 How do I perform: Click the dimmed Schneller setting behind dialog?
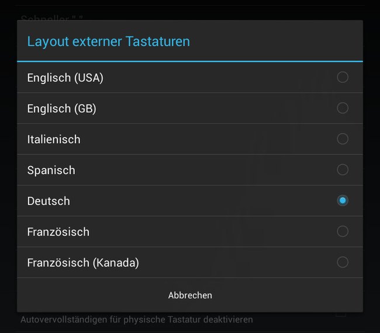pyautogui.click(x=51, y=18)
